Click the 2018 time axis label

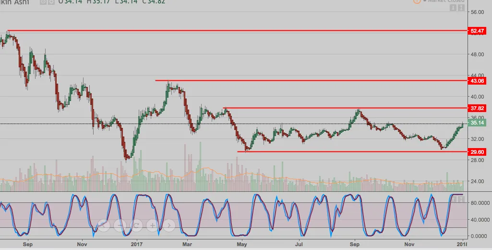462,244
